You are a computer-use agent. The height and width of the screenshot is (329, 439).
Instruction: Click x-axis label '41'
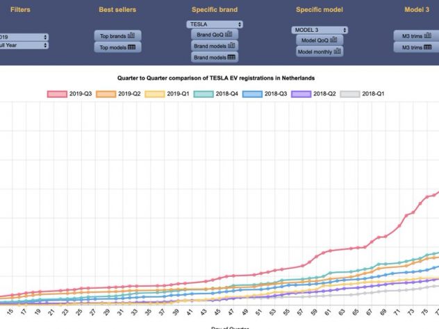190,312
